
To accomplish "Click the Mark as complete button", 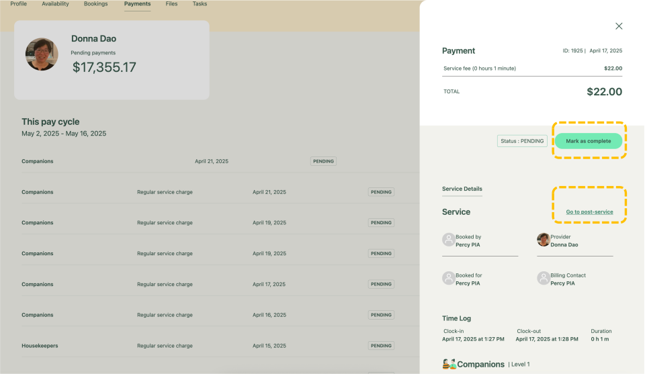I will (588, 141).
